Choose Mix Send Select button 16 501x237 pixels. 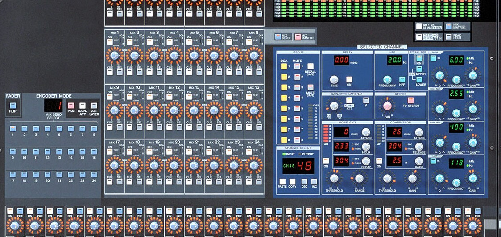coord(94,151)
